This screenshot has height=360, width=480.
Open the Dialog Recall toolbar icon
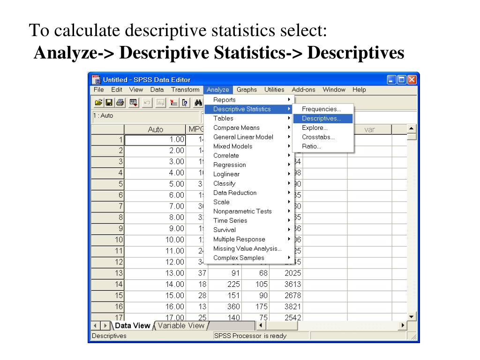pyautogui.click(x=134, y=103)
